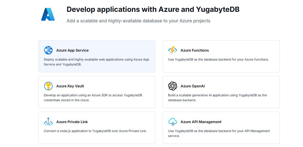The height and width of the screenshot is (147, 303).
Task: Click the Azure OpenAI swirl icon
Action: (x=173, y=86)
